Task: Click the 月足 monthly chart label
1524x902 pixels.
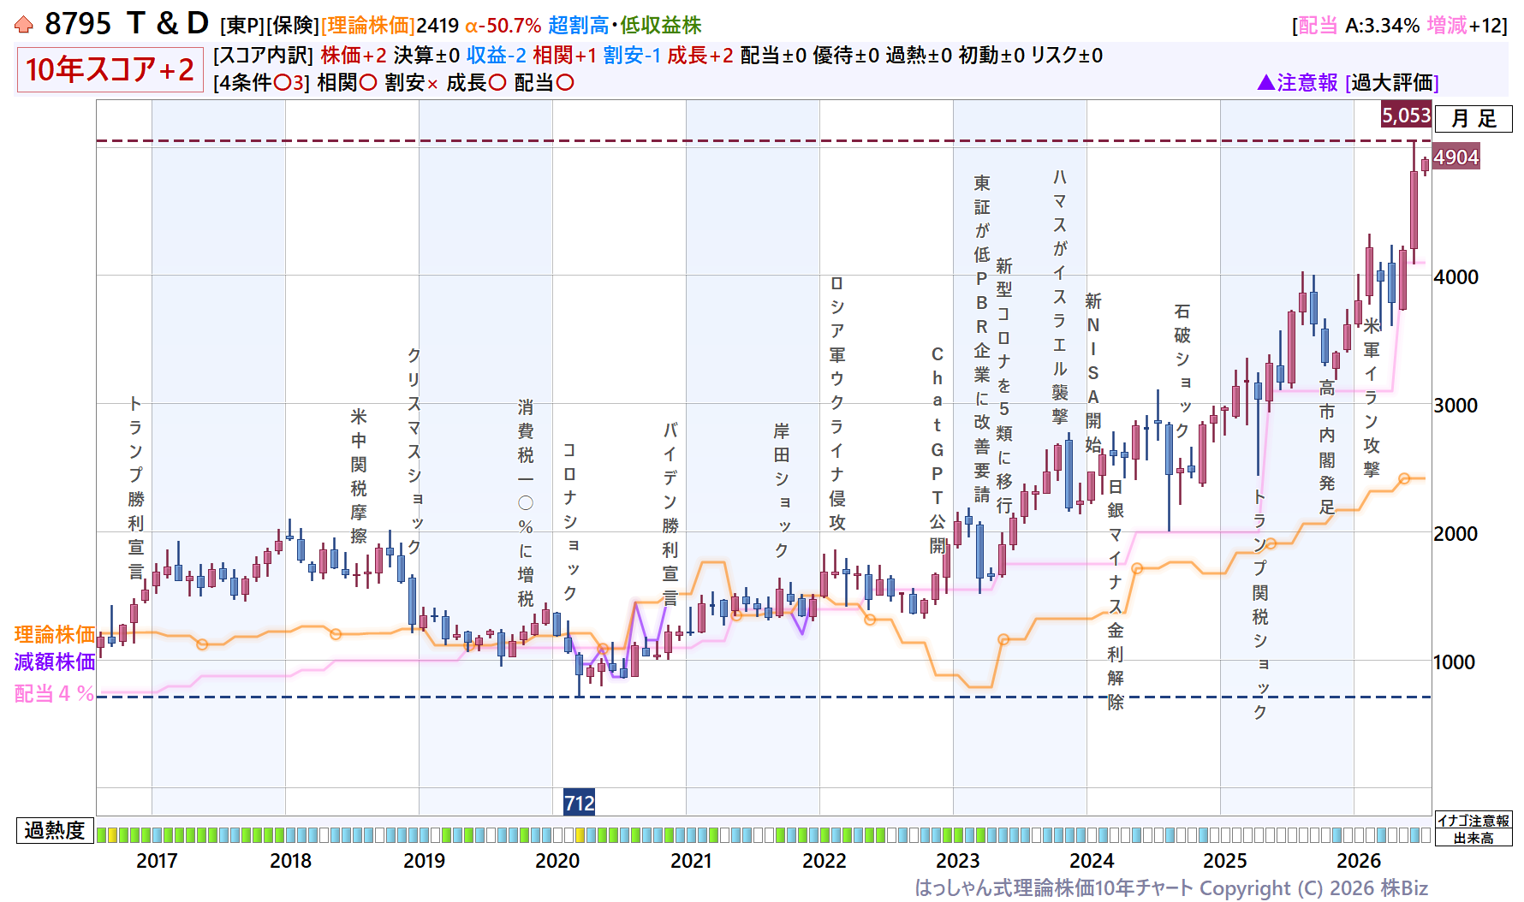Action: (1473, 118)
